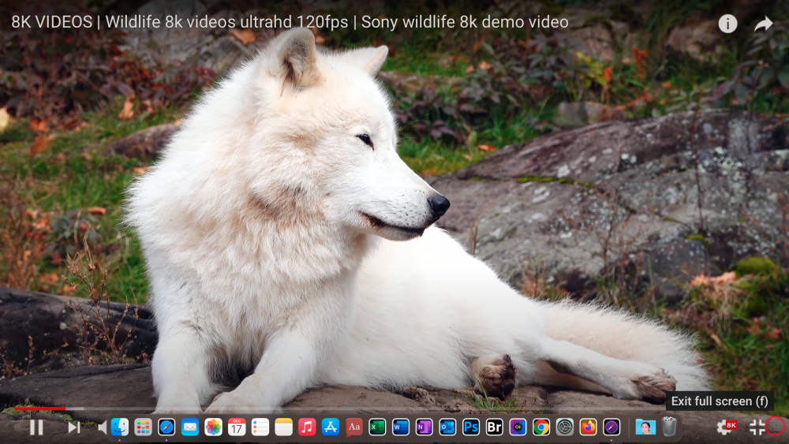The height and width of the screenshot is (444, 789).
Task: Open the purple Safari Technology Preview
Action: pos(611,427)
